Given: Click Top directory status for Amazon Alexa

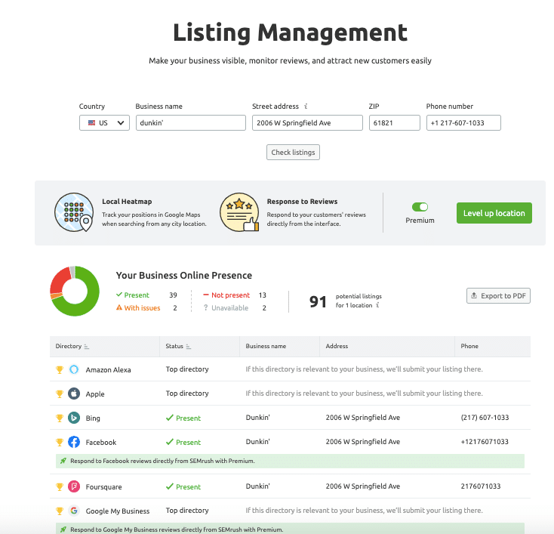Looking at the screenshot, I should tap(187, 369).
